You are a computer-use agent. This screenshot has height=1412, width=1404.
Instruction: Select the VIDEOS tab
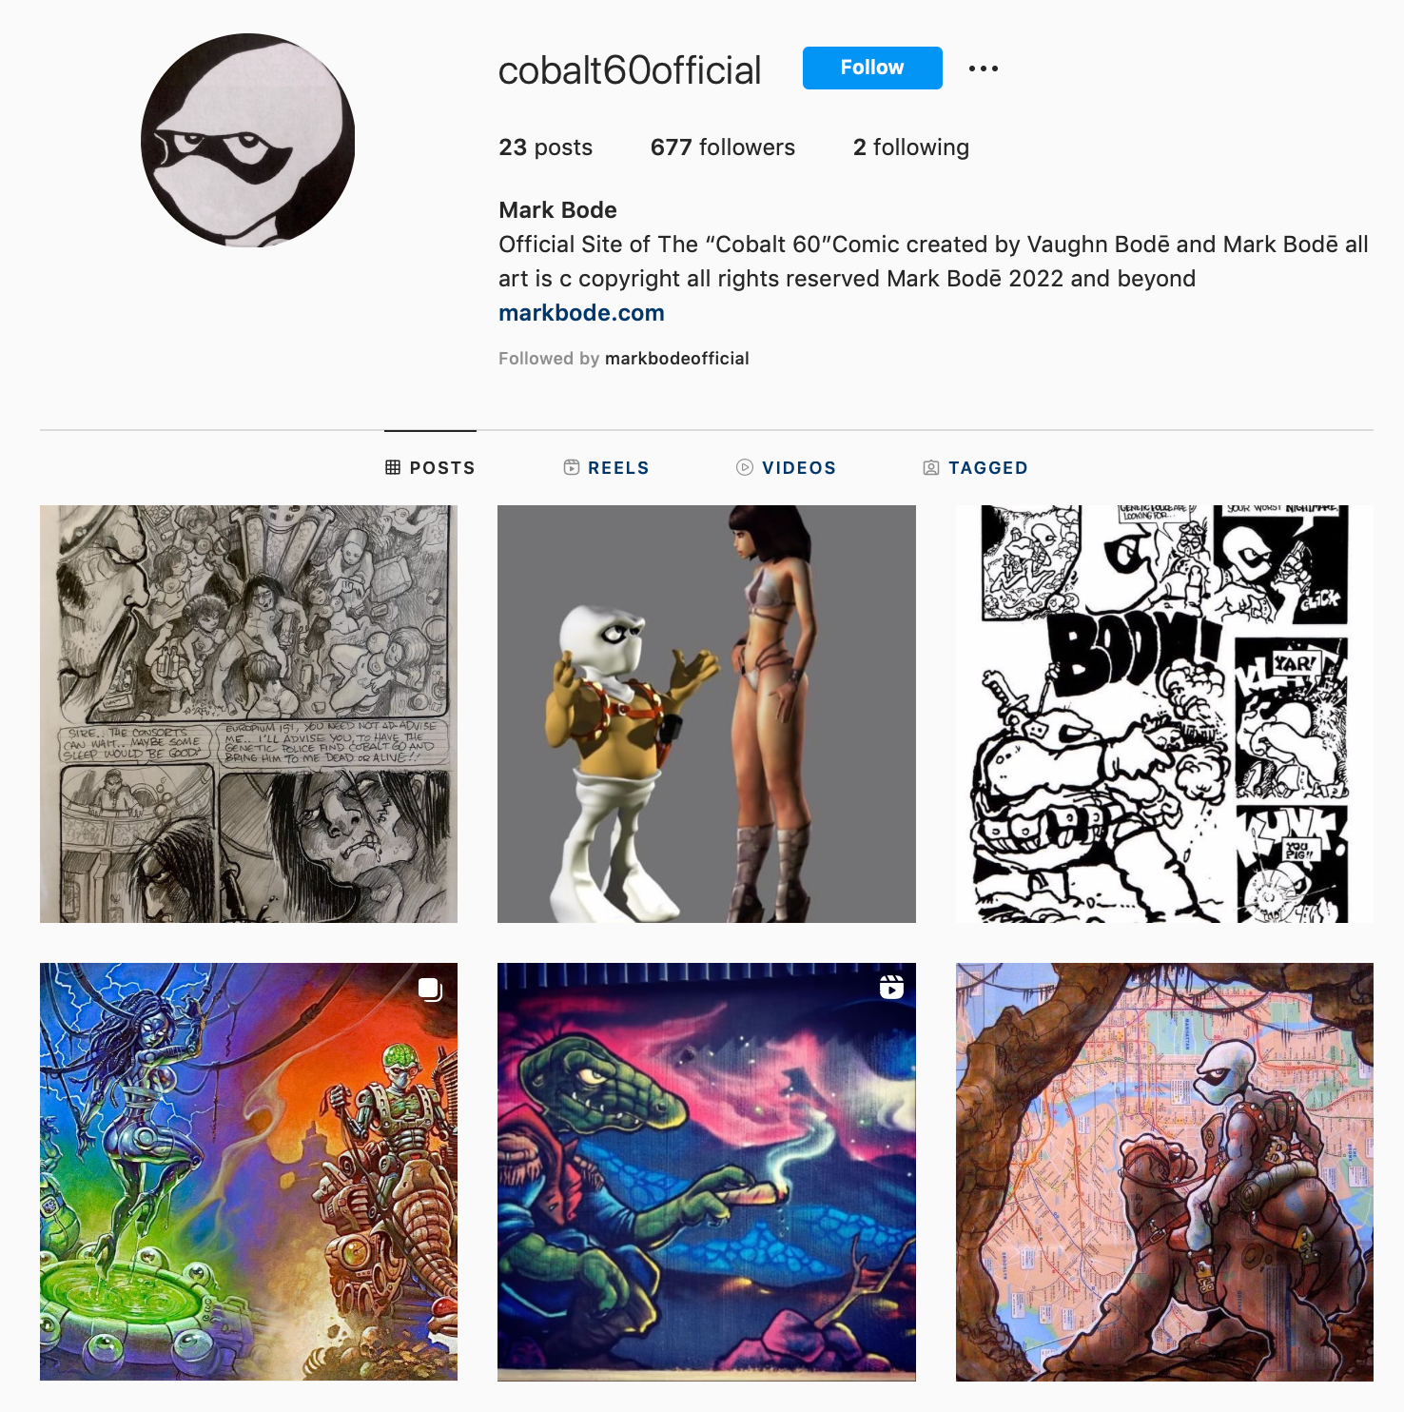(786, 467)
